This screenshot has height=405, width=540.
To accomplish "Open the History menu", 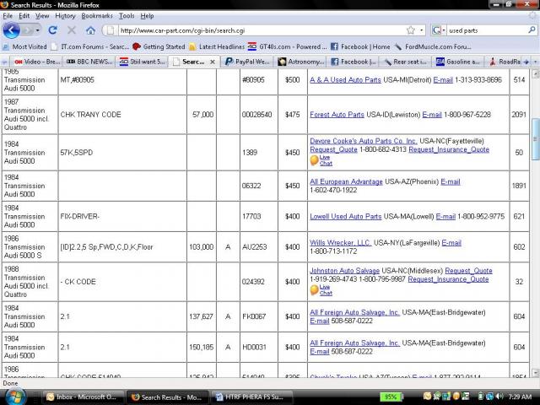I will [65, 16].
